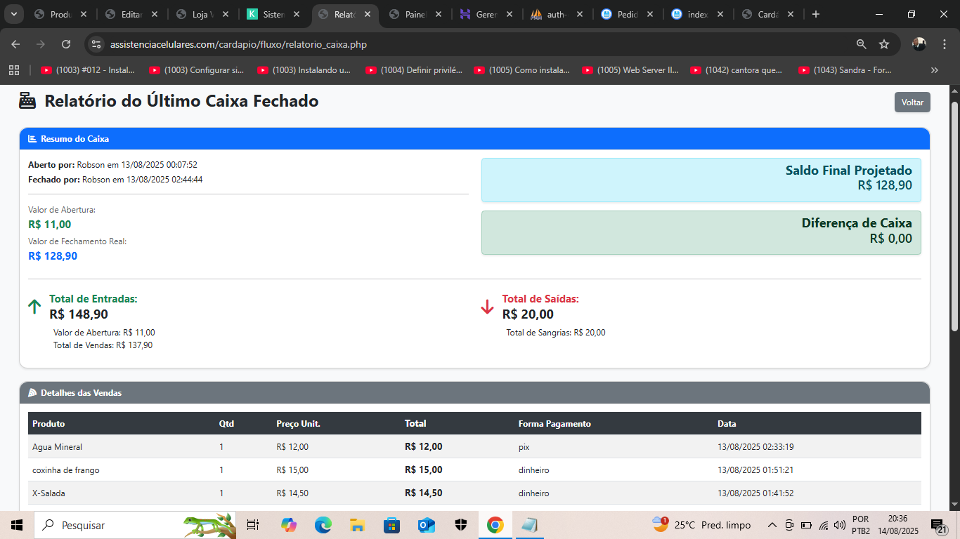The width and height of the screenshot is (960, 539).
Task: Open the Chrome three-dot menu
Action: tap(944, 44)
